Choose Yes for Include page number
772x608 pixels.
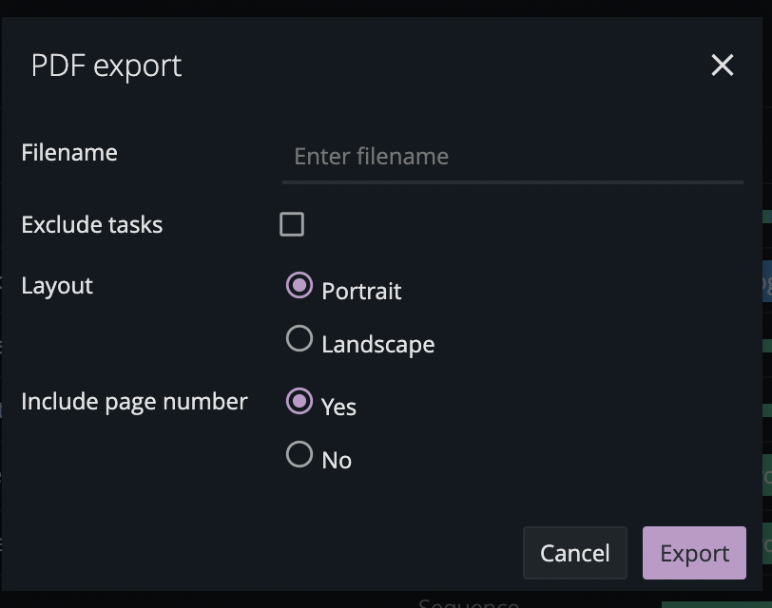[x=299, y=400]
